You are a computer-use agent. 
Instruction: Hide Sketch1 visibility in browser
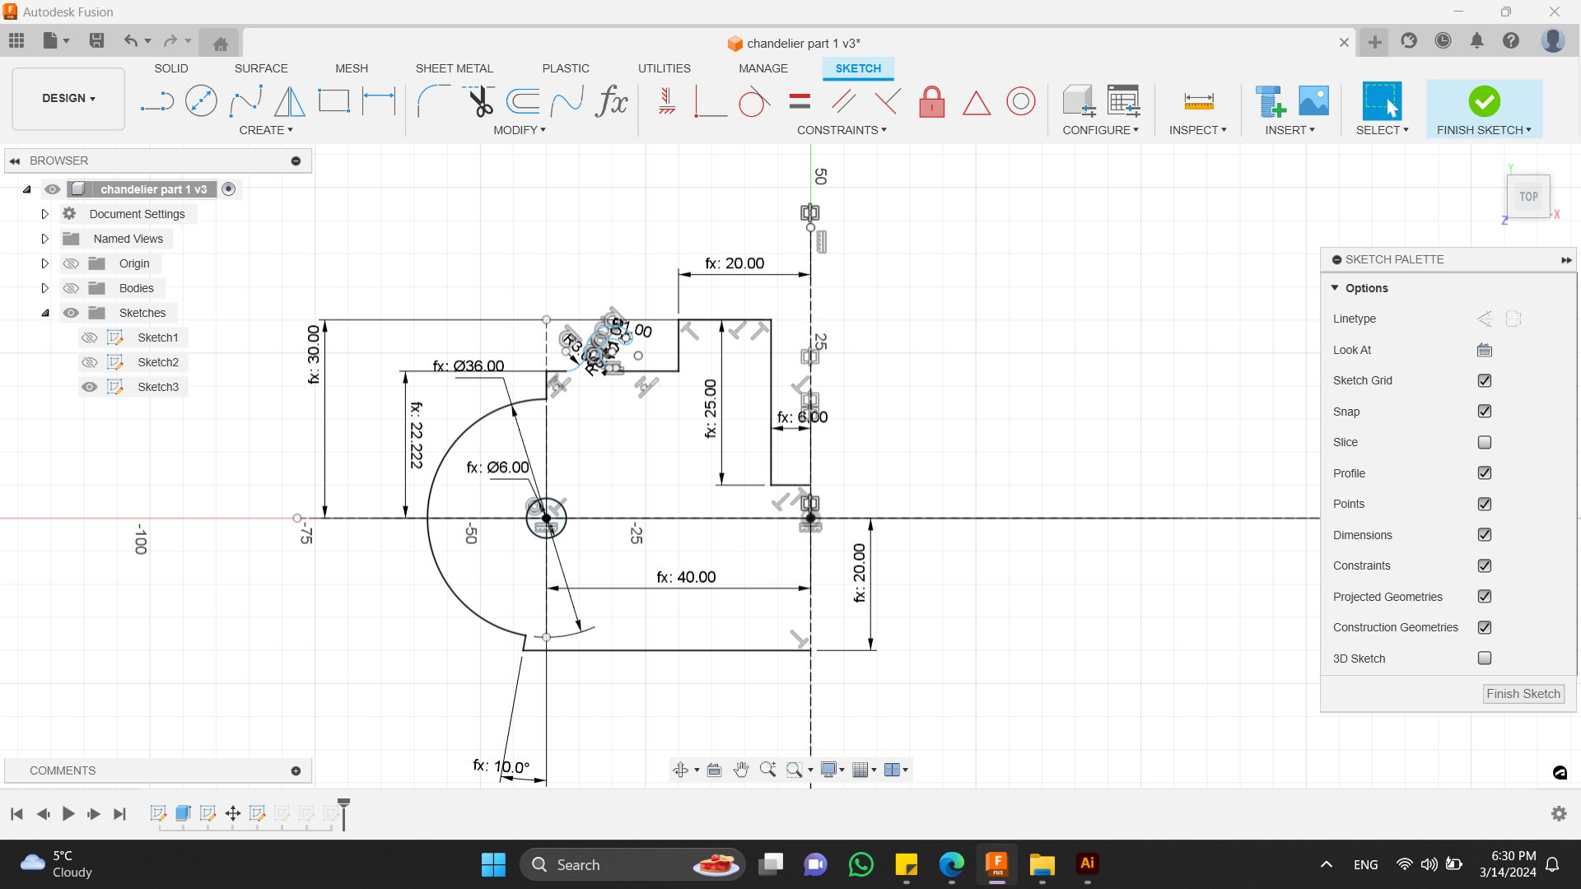[90, 337]
